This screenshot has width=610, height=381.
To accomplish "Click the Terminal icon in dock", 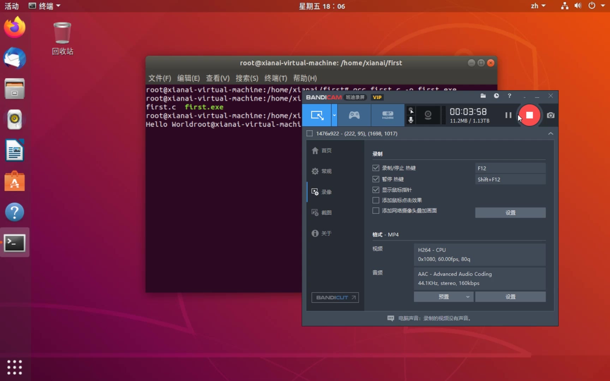I will pos(14,243).
